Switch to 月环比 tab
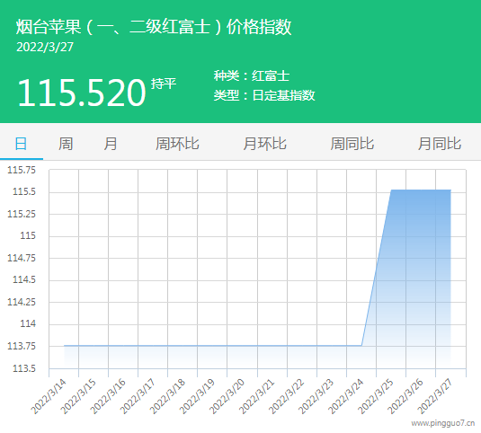The image size is (481, 433). click(x=264, y=144)
